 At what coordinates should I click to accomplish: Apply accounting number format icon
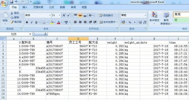[x=123, y=22]
